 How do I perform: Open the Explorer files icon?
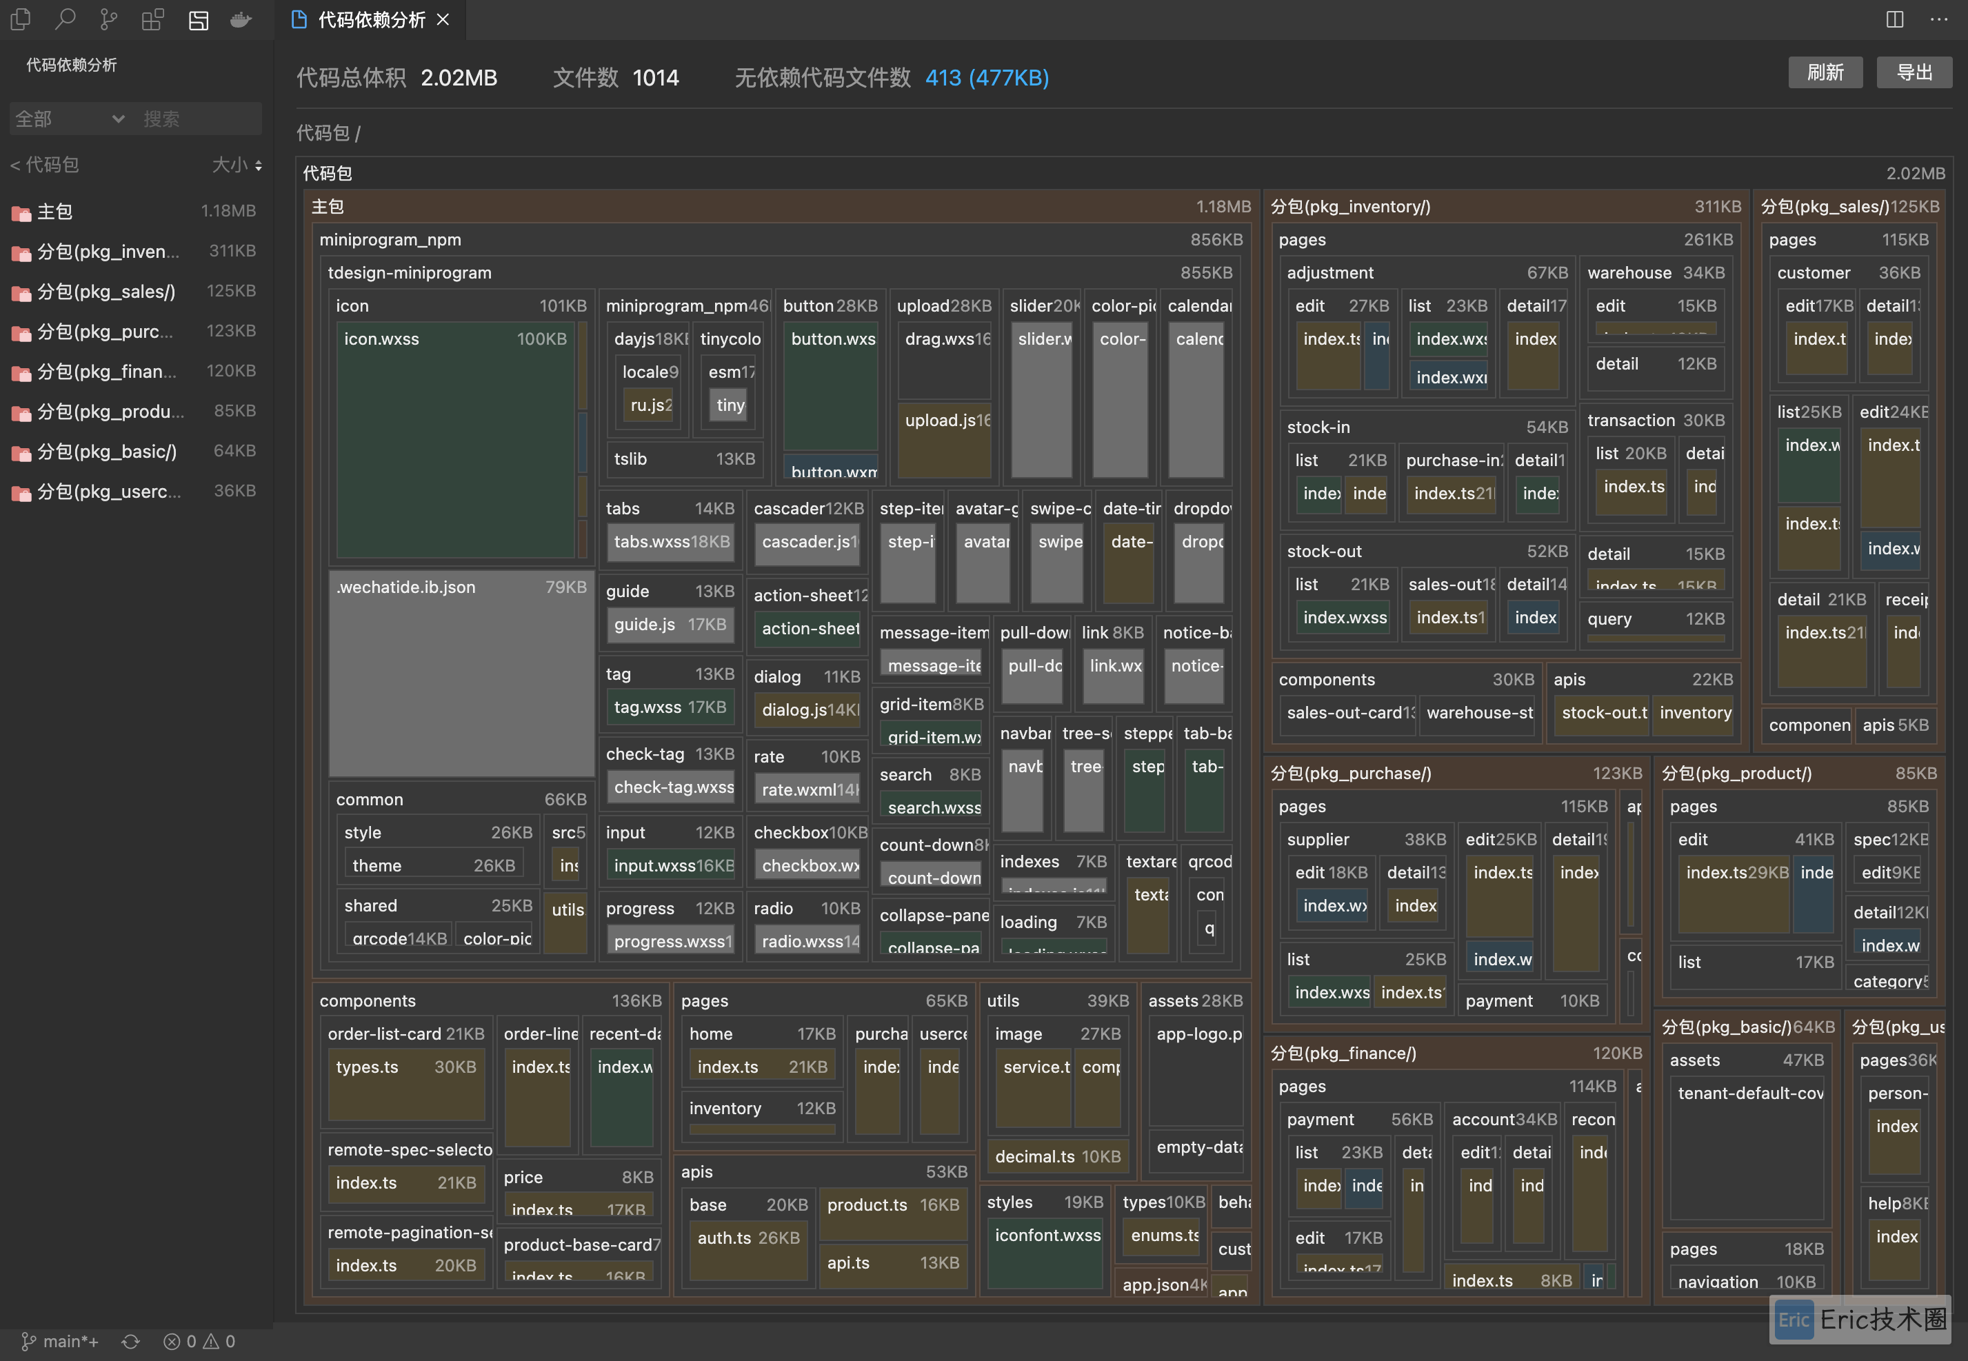pyautogui.click(x=21, y=19)
